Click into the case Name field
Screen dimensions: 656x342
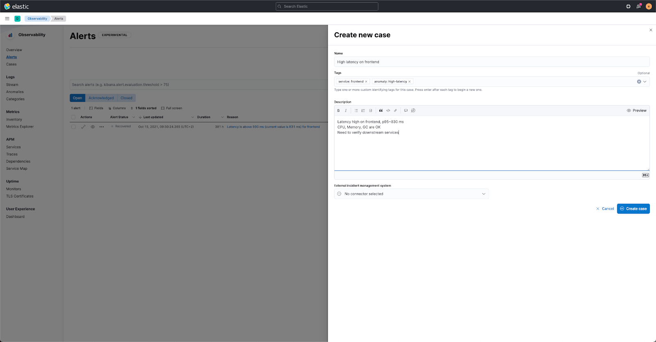point(491,62)
